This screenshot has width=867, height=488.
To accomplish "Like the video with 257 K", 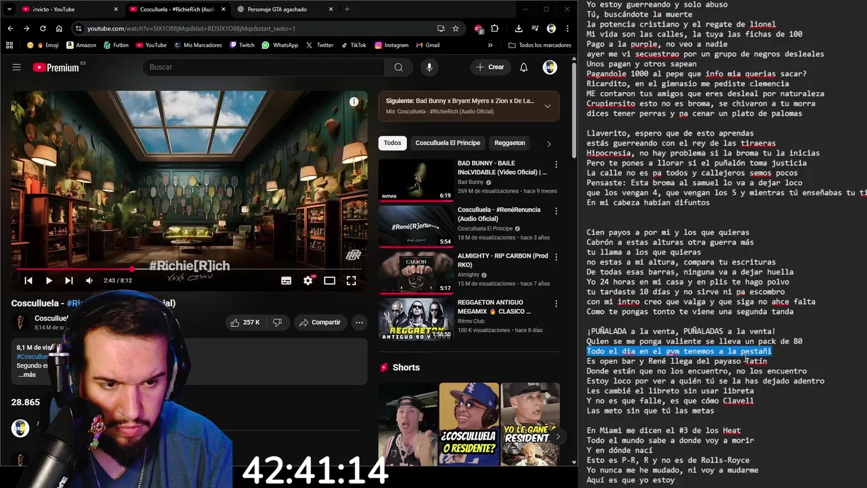I will tap(245, 323).
